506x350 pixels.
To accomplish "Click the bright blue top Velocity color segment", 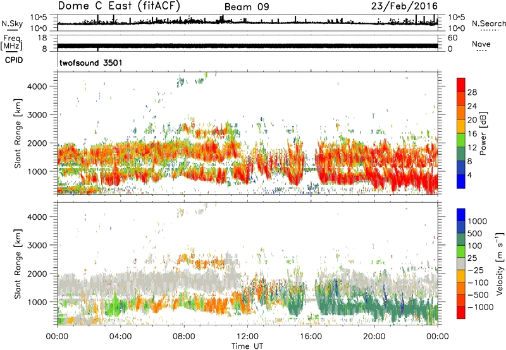I will 461,215.
